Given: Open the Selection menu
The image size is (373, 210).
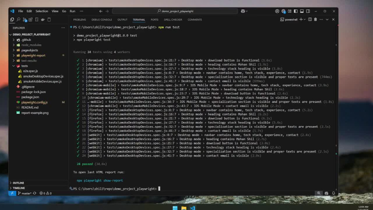Looking at the screenshot, I should (x=42, y=11).
